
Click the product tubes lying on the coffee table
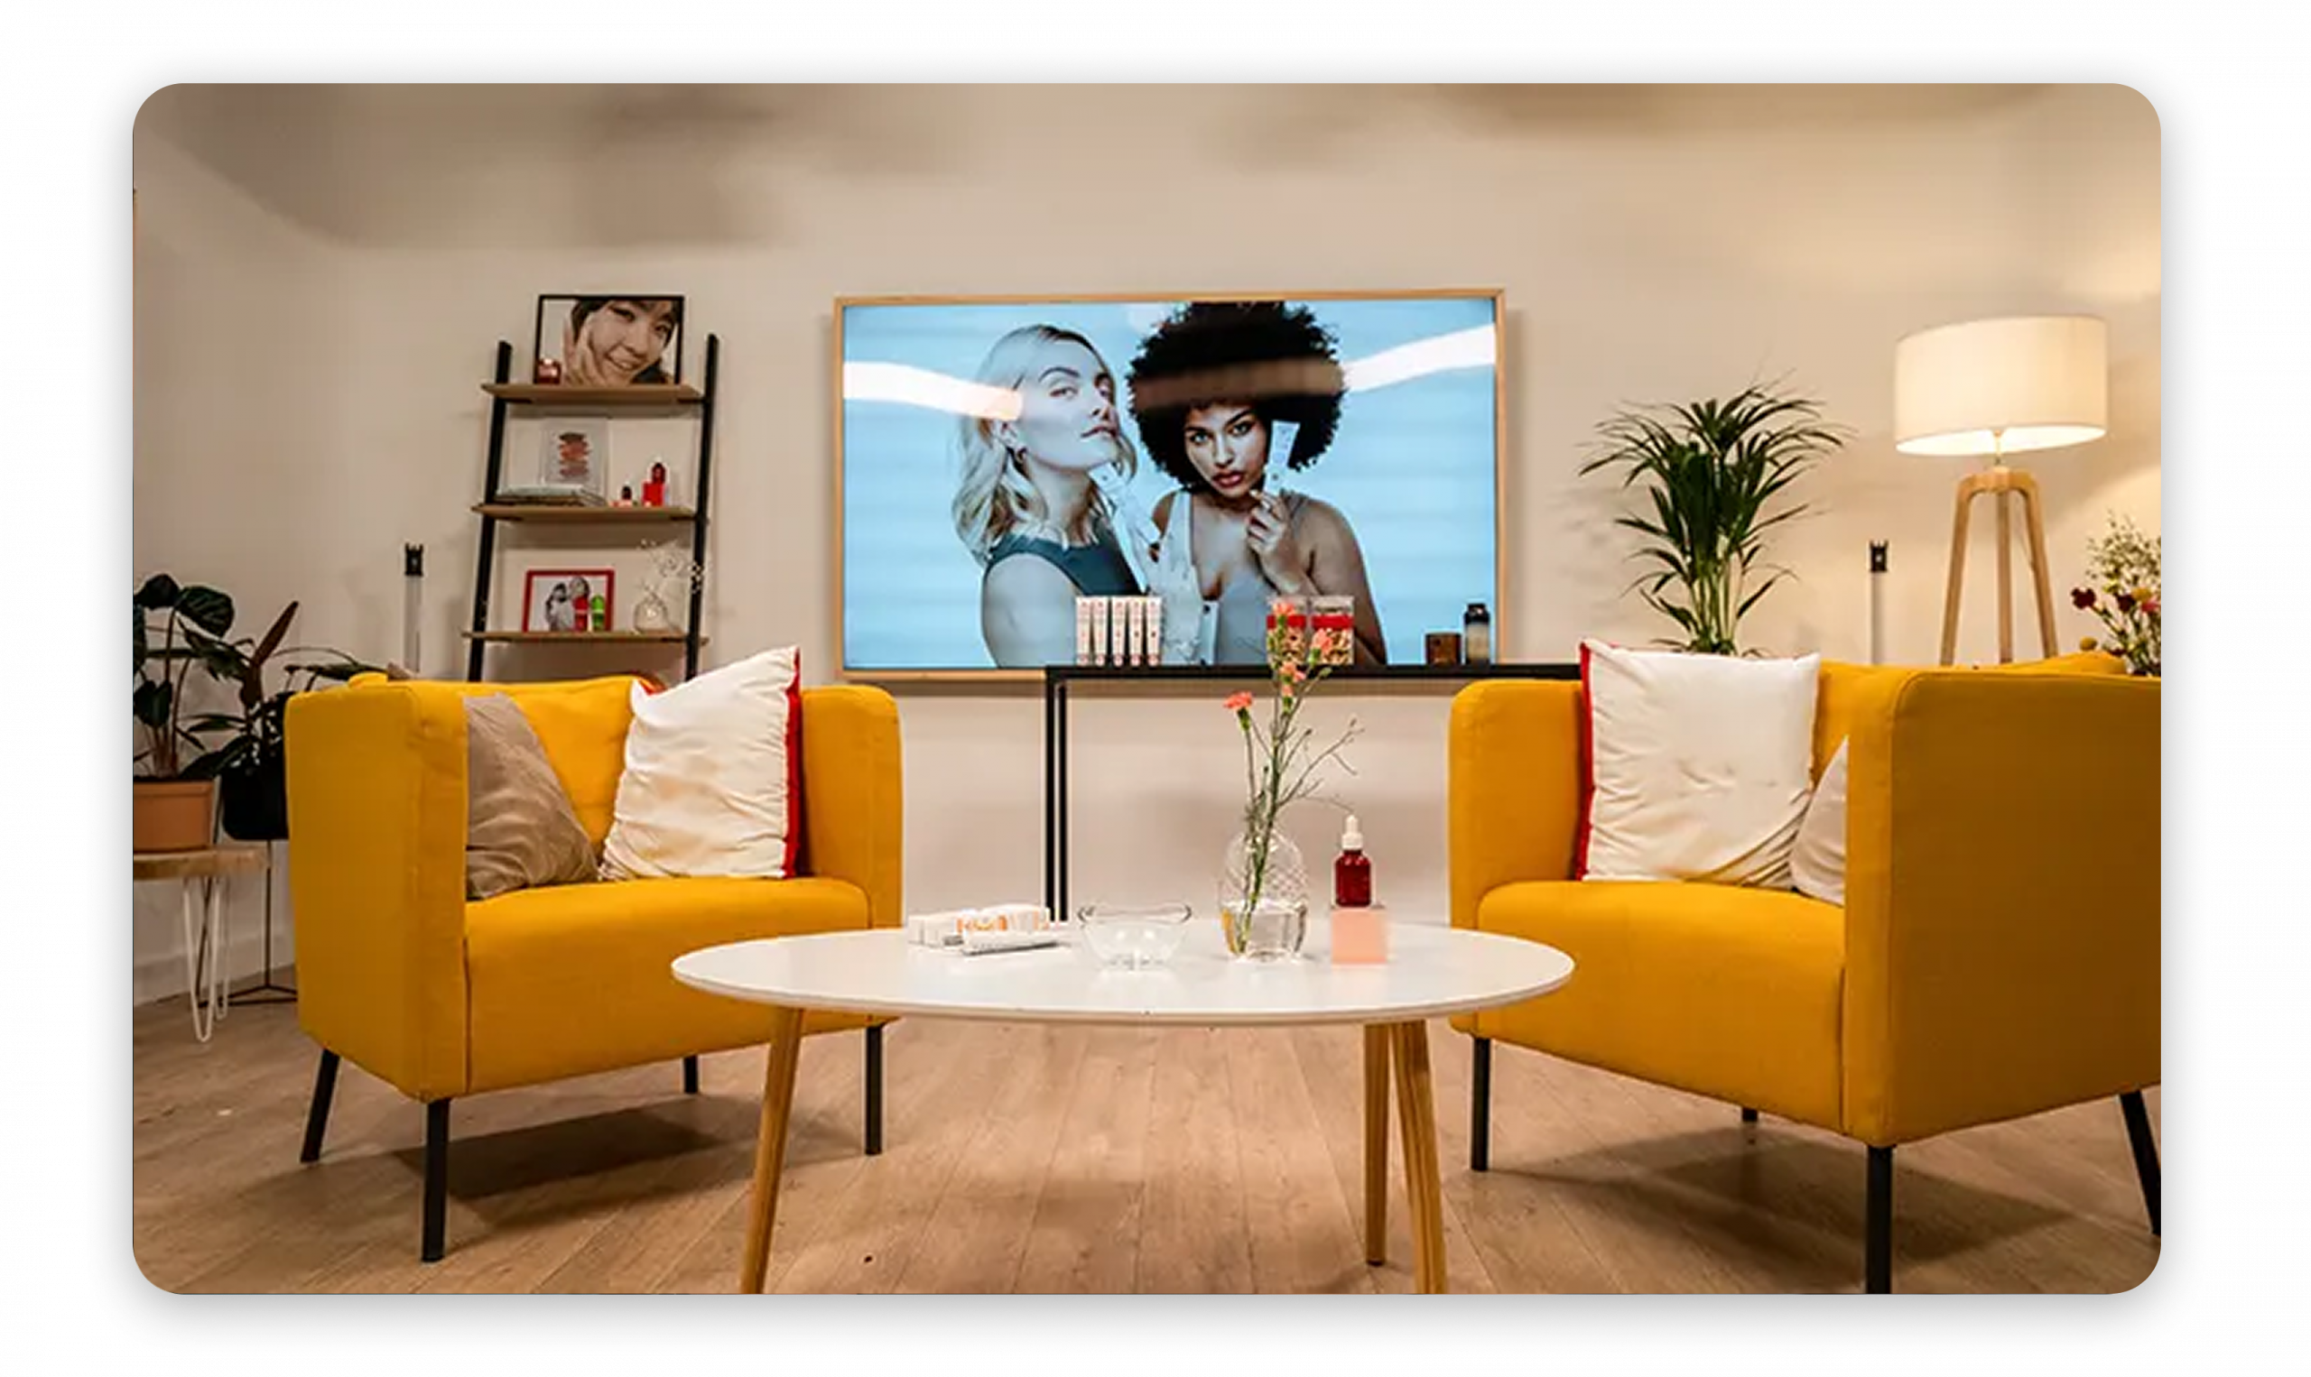tap(984, 929)
